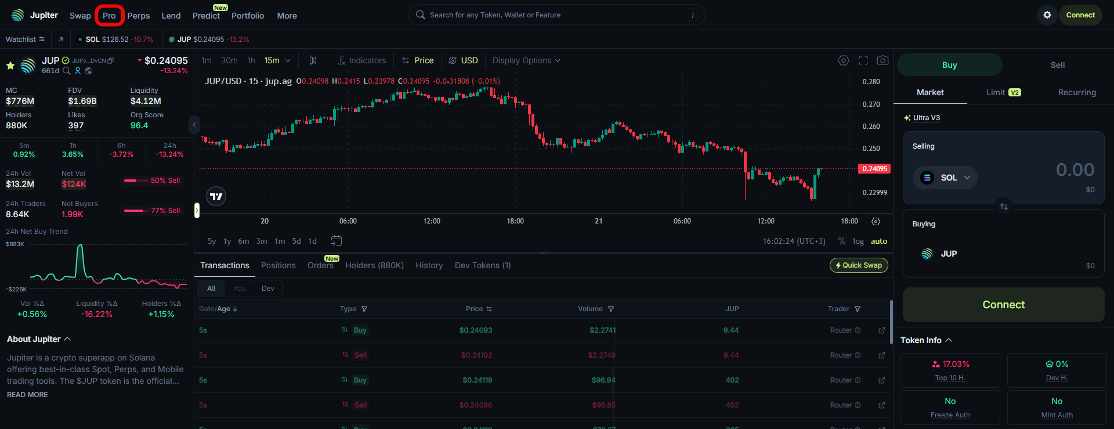Click READ MORE link

click(27, 395)
